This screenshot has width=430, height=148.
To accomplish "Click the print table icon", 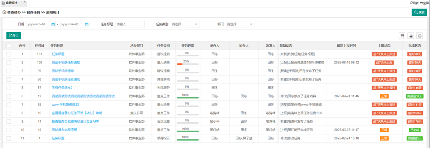I will (x=419, y=36).
